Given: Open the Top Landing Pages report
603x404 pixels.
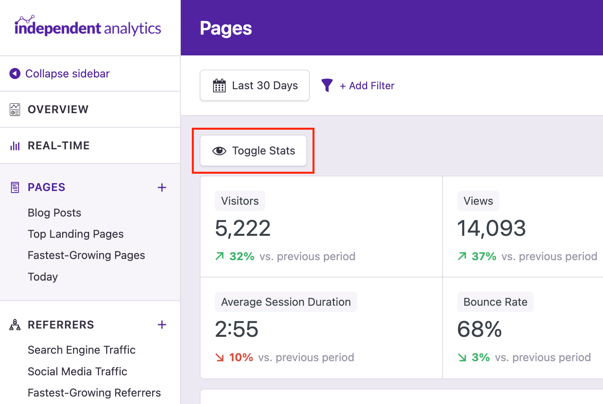Looking at the screenshot, I should [x=75, y=234].
